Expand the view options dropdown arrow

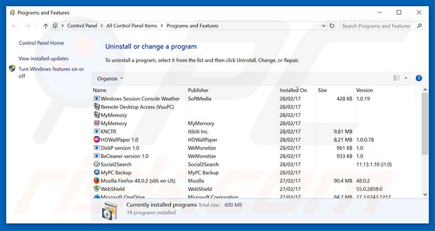click(x=406, y=79)
